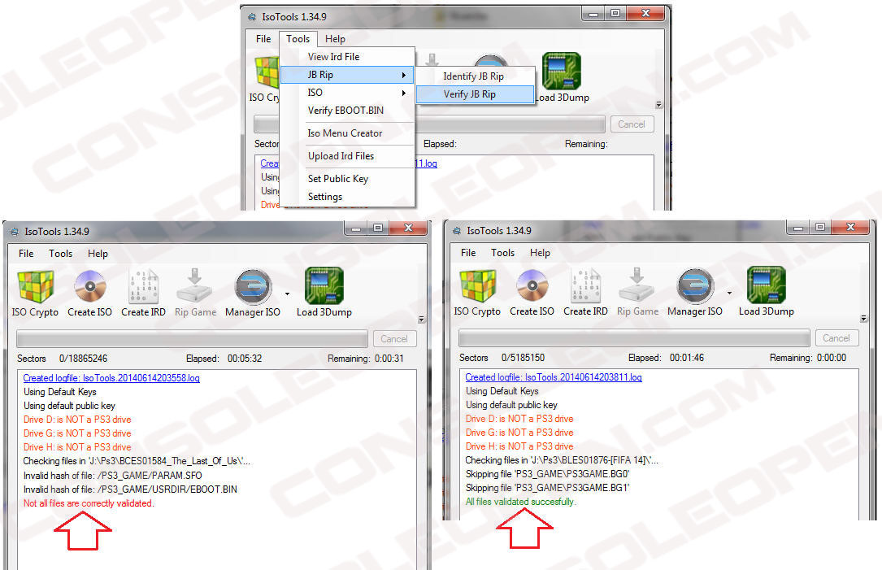Select Verify EBOOT.BIN menu entry
The height and width of the screenshot is (570, 882).
(x=347, y=111)
